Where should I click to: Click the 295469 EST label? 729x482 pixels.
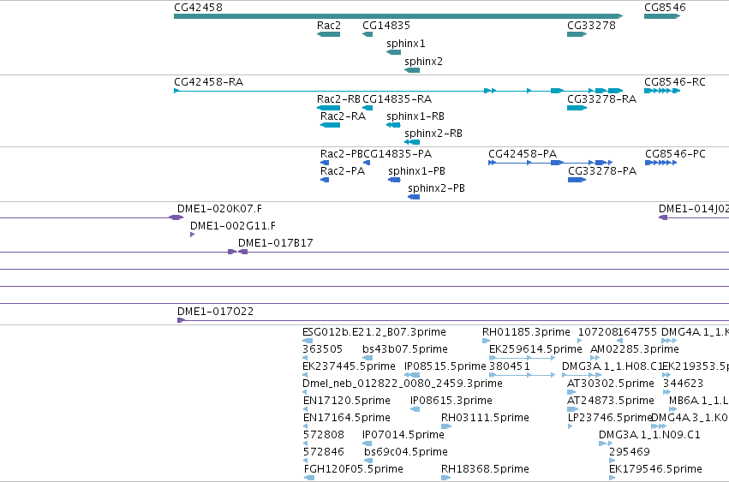click(630, 452)
